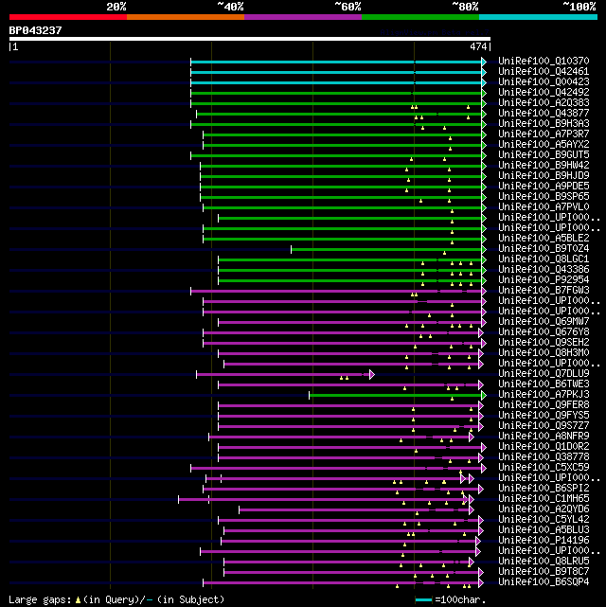Screen dimensions: 606x607
Task: Open hit UniRef100_Q42461
Action: [x=544, y=72]
